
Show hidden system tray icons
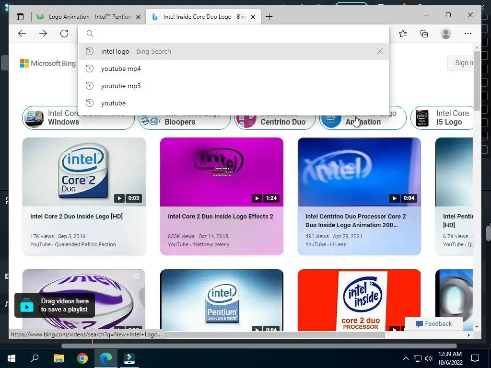click(x=406, y=358)
